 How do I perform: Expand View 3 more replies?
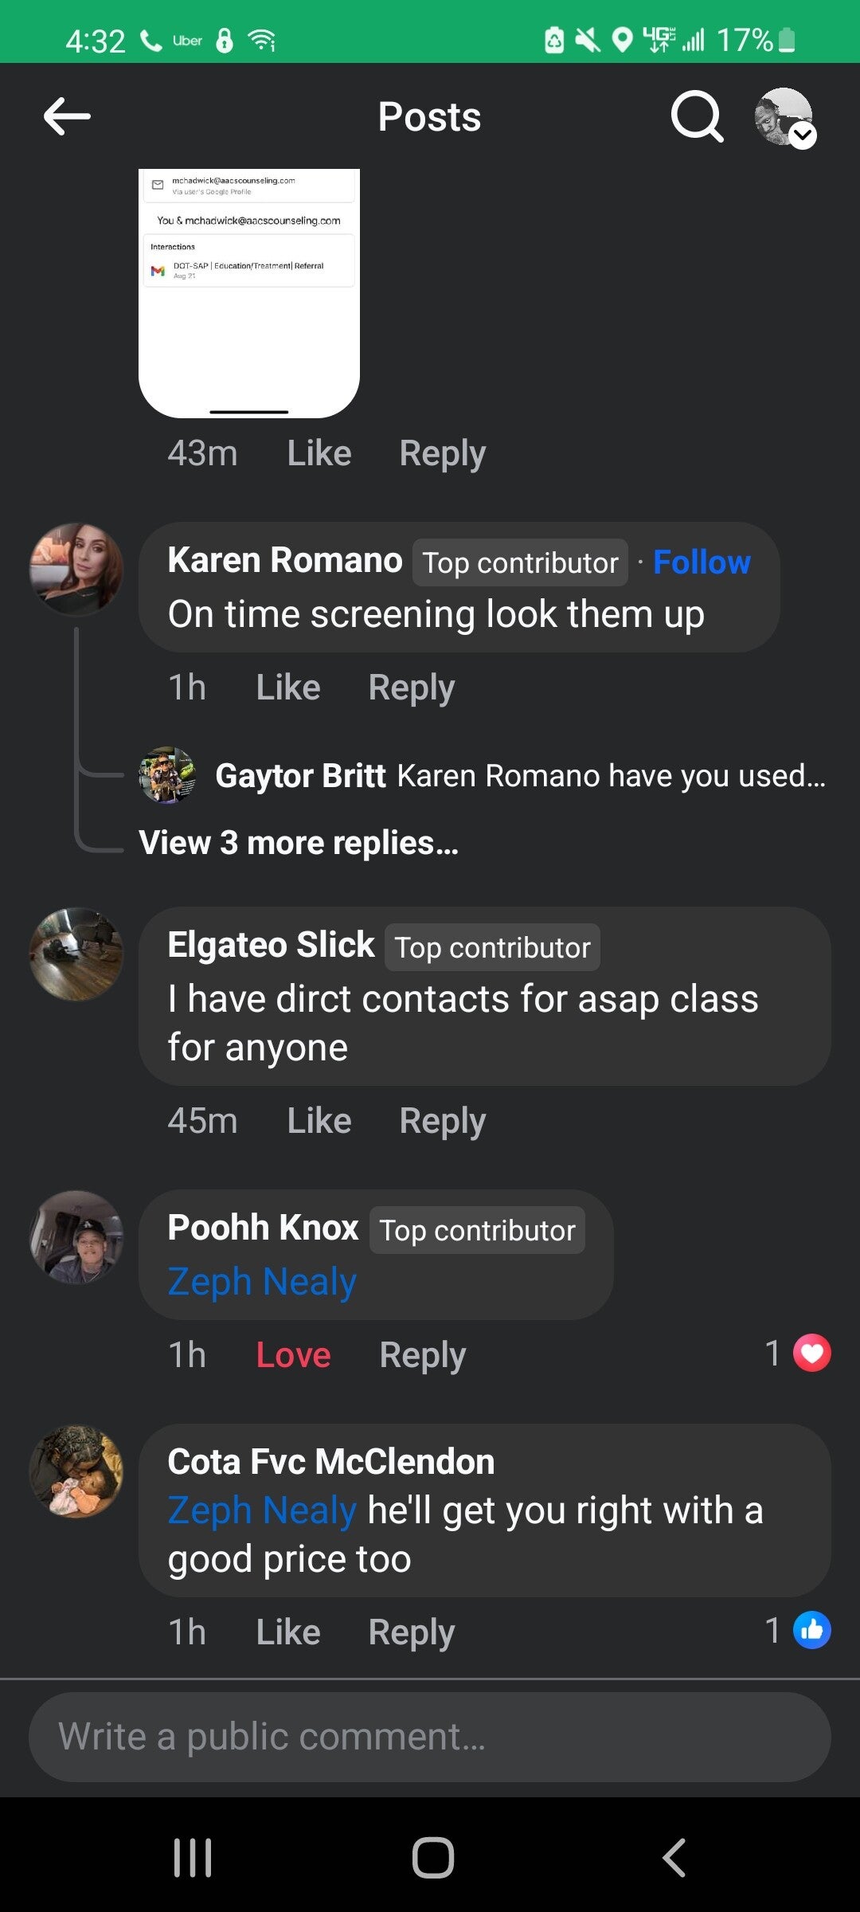(x=299, y=843)
